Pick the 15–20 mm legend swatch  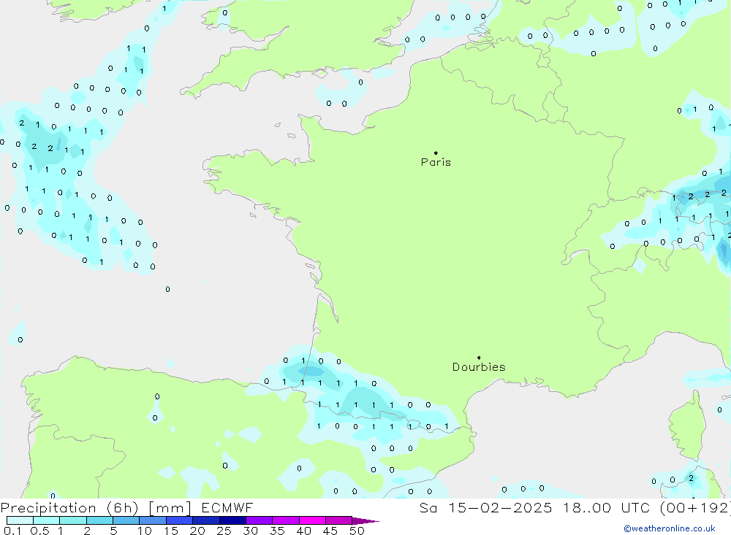click(180, 520)
